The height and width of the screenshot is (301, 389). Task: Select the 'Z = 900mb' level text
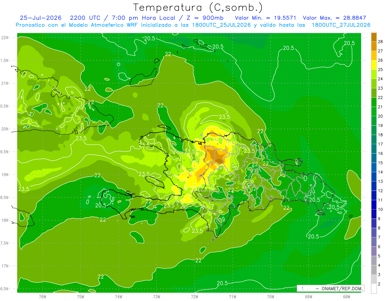coord(205,18)
